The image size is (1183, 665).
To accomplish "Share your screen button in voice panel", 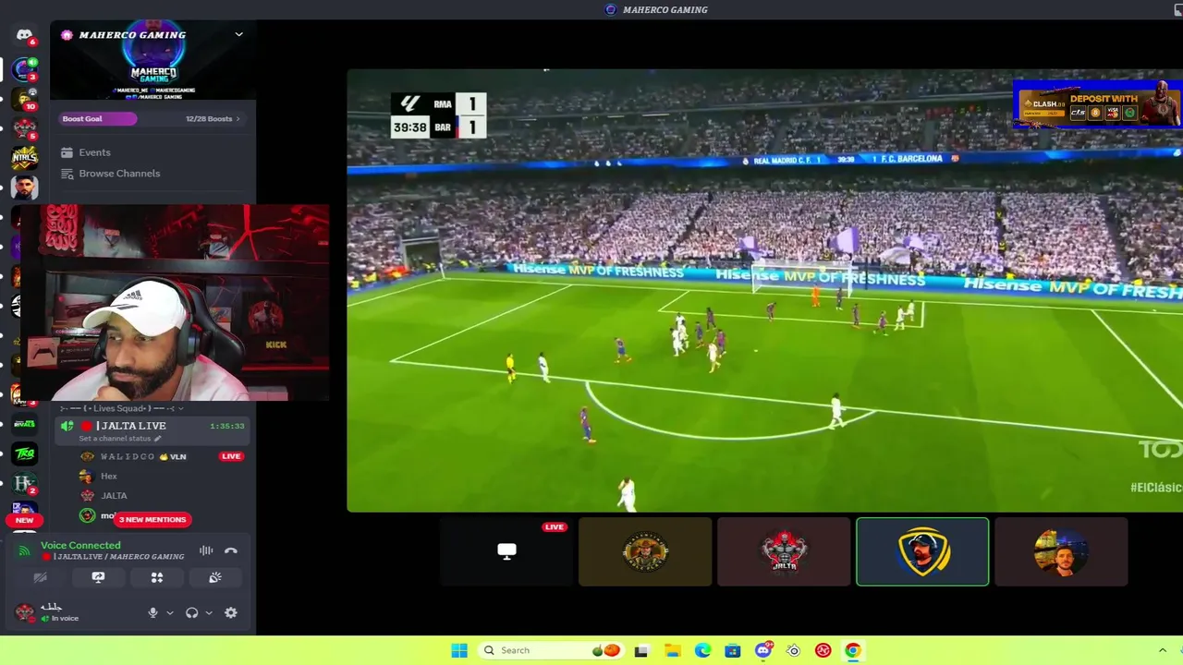I will click(98, 577).
